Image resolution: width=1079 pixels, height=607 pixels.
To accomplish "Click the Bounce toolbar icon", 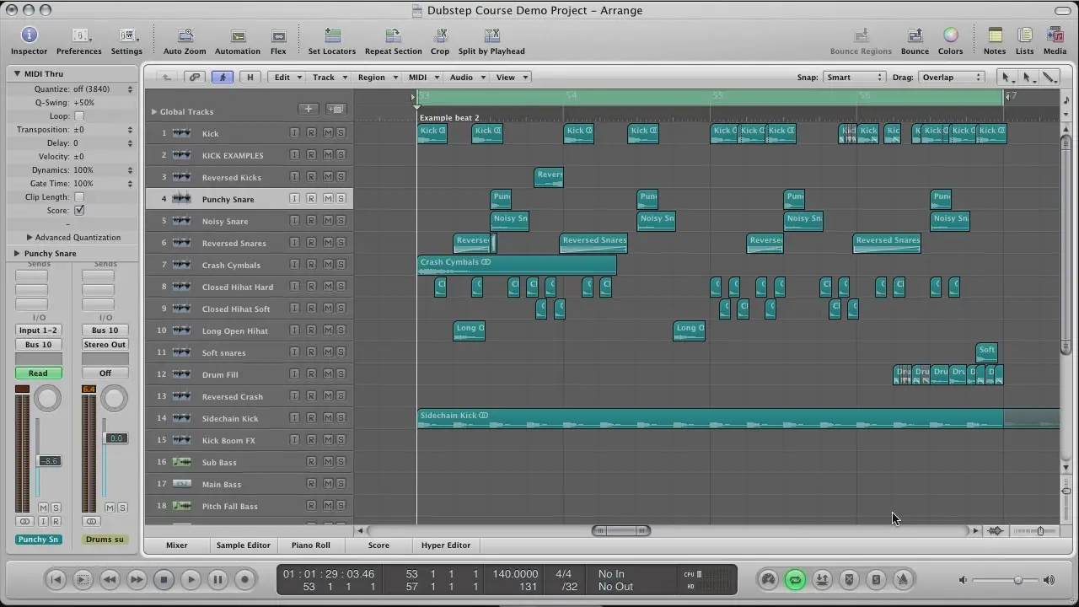I will (915, 35).
